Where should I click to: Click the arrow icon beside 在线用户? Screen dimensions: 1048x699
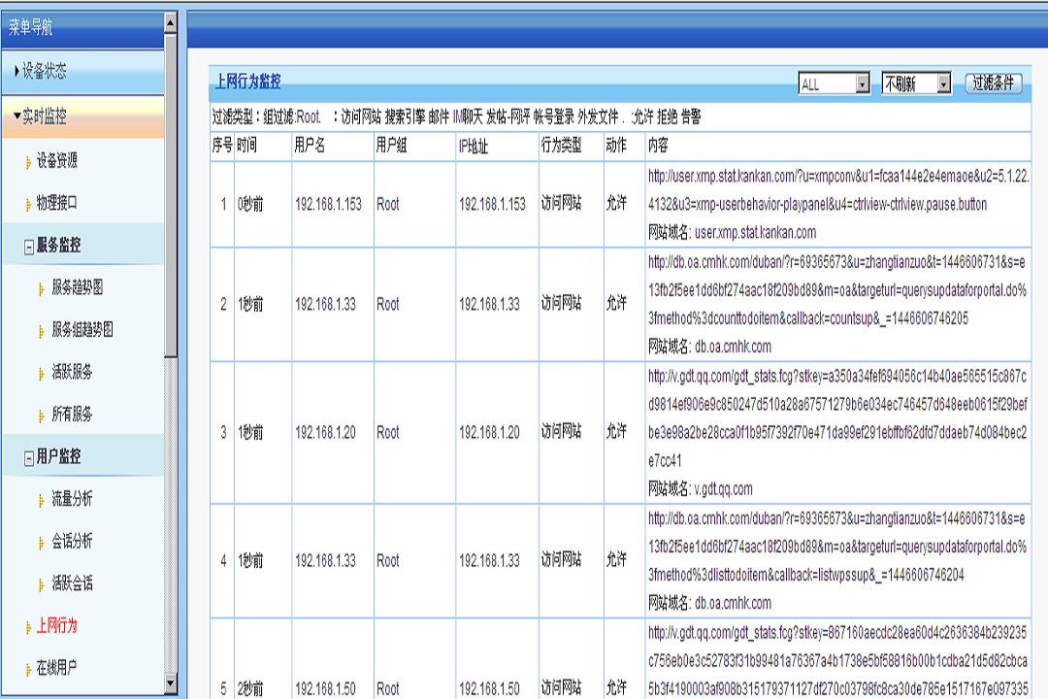click(x=27, y=670)
